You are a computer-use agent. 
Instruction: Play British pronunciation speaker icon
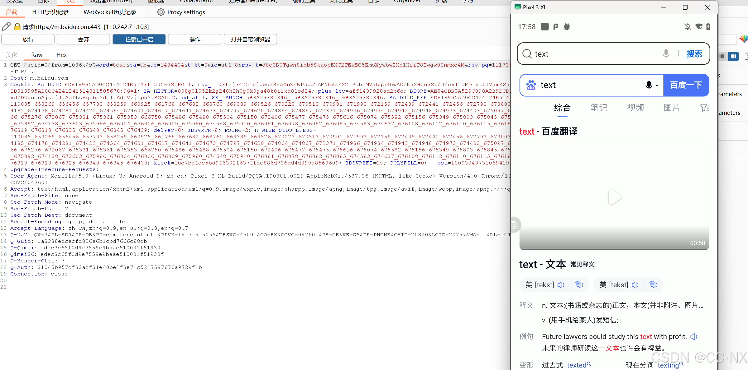561,285
